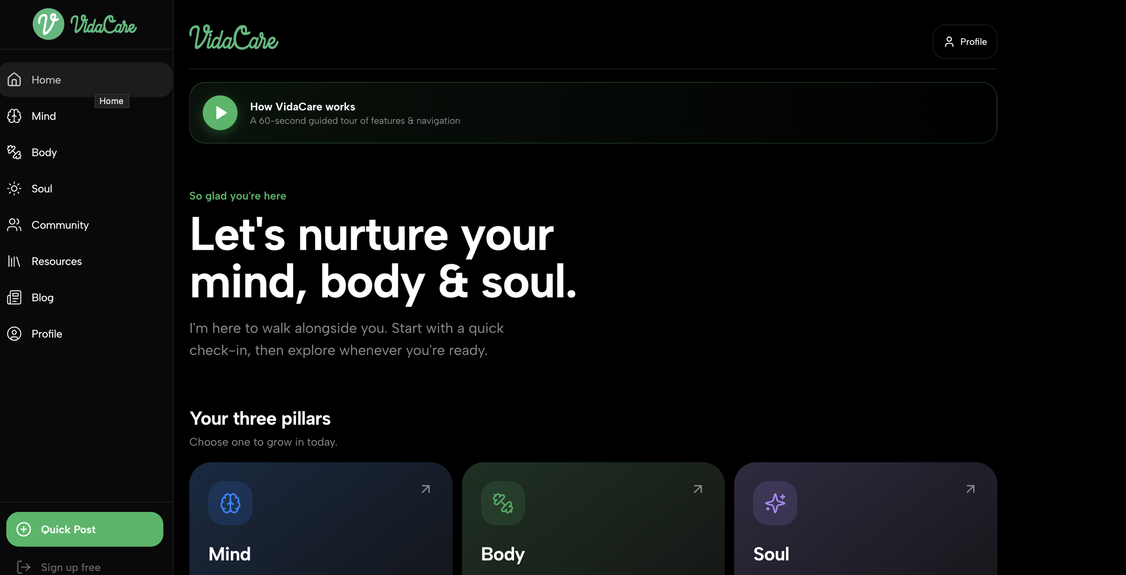Click the Home tooltip label

pyautogui.click(x=112, y=101)
